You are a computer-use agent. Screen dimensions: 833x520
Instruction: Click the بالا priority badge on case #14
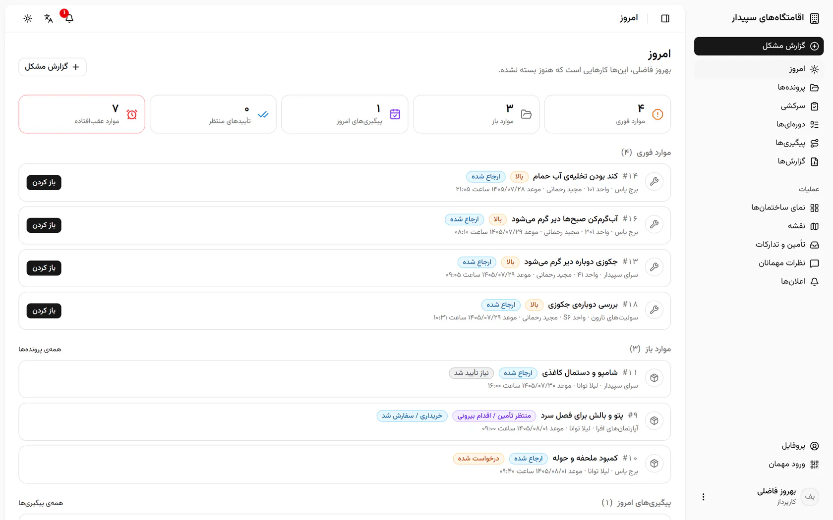tap(519, 177)
